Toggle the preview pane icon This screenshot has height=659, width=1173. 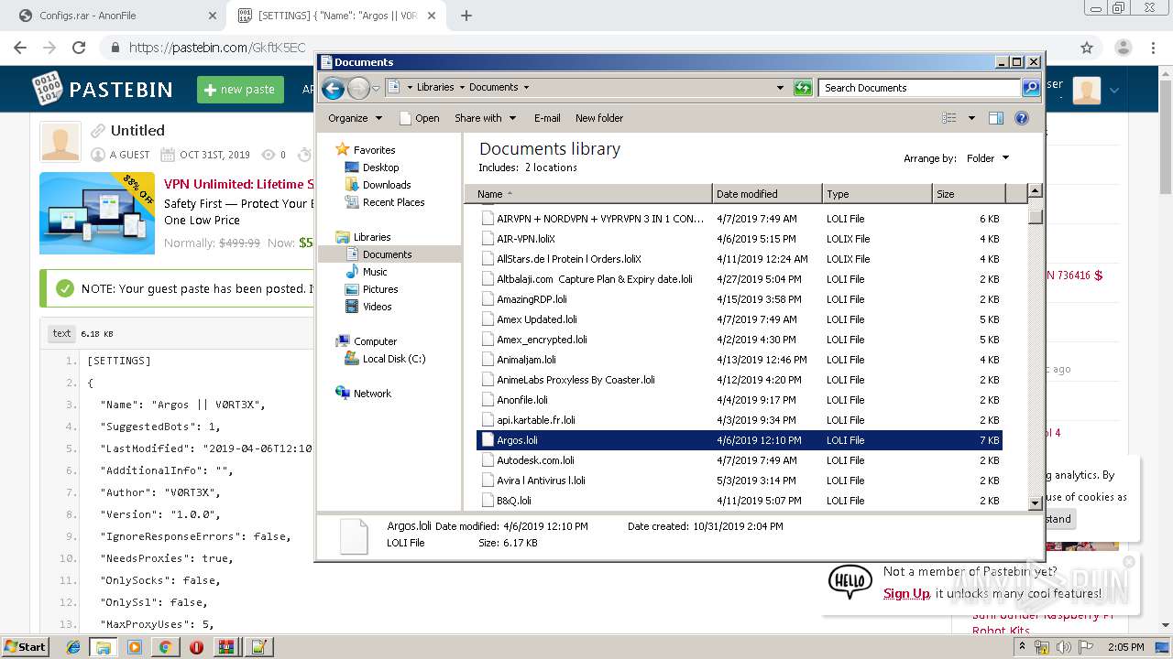[x=996, y=118]
